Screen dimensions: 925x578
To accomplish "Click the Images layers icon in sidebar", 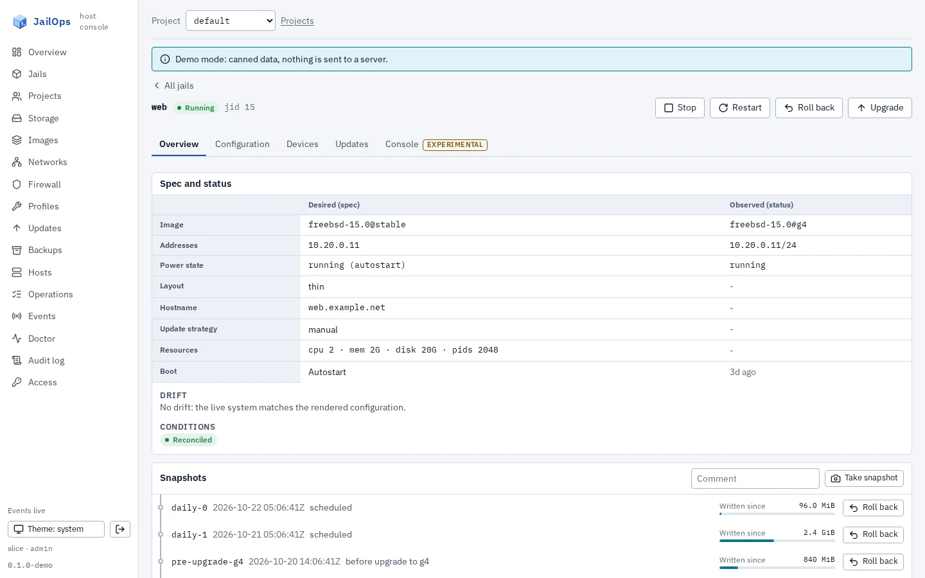I will (17, 140).
